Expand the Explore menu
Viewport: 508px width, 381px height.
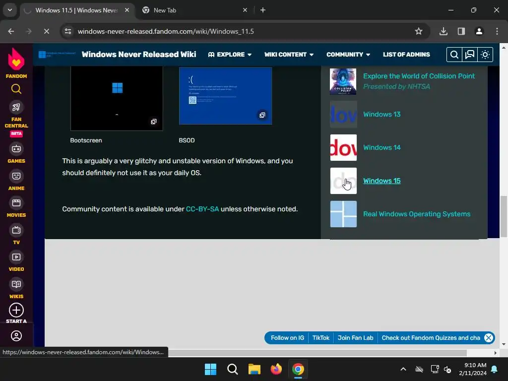coord(230,55)
